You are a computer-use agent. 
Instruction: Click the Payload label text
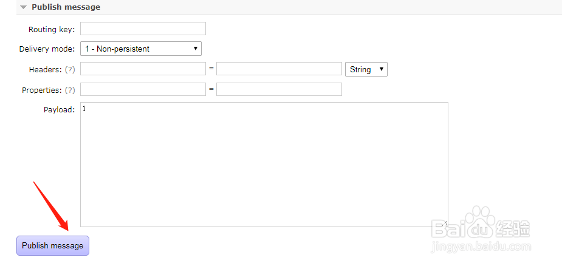(x=59, y=110)
